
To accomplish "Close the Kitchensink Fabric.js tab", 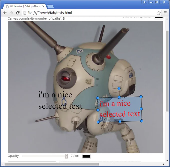I will click(x=43, y=6).
